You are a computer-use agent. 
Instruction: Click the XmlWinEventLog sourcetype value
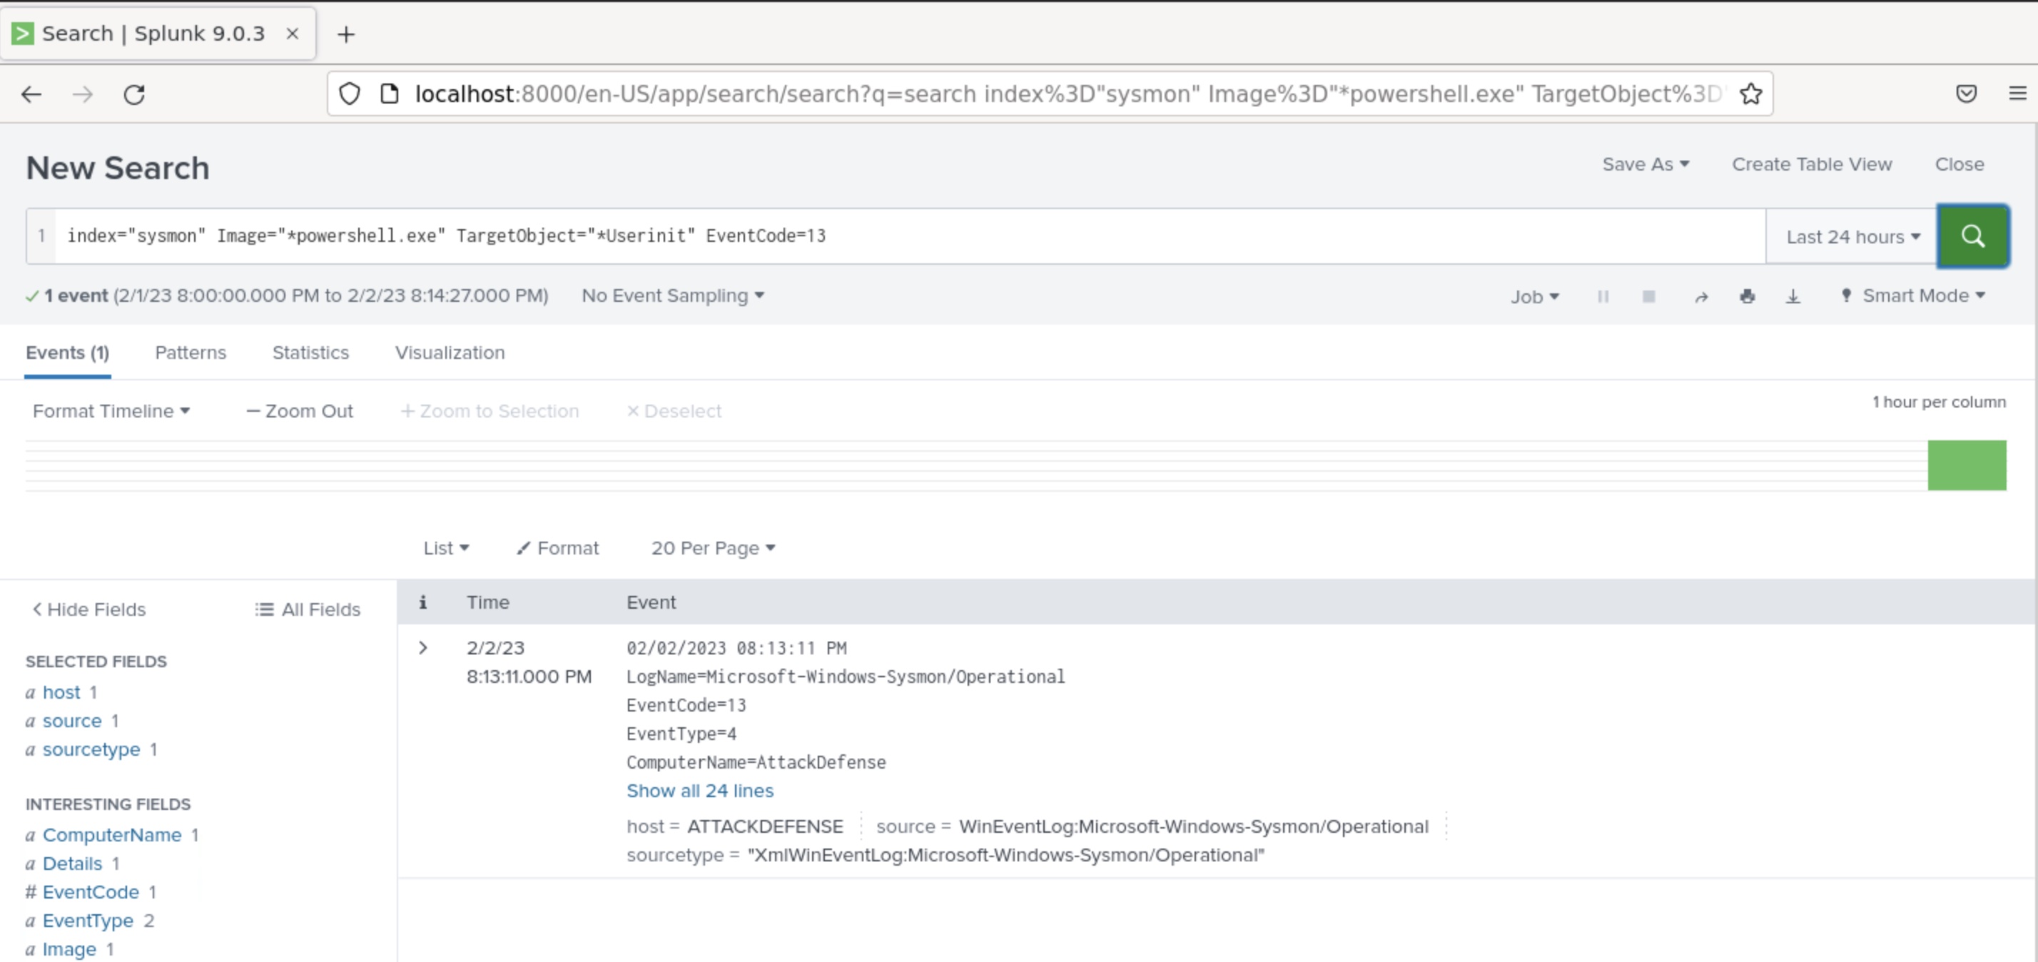(x=1005, y=855)
